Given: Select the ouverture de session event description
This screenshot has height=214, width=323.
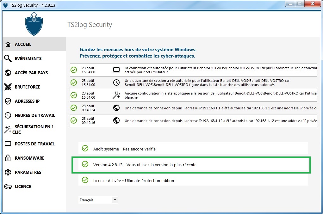Looking at the screenshot, I should [x=207, y=83].
